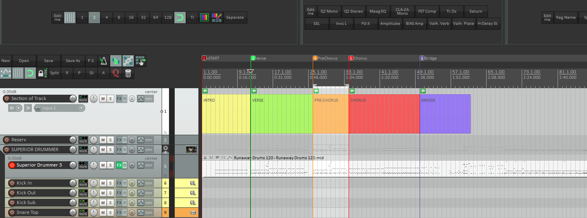Screen dimensions: 587x218
Task: Click the trash can delete icon
Action: (128, 73)
